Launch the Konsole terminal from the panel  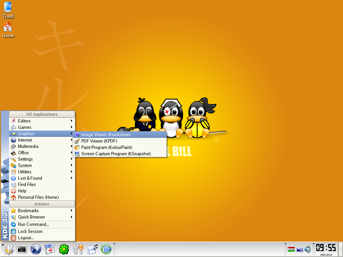tap(22, 249)
